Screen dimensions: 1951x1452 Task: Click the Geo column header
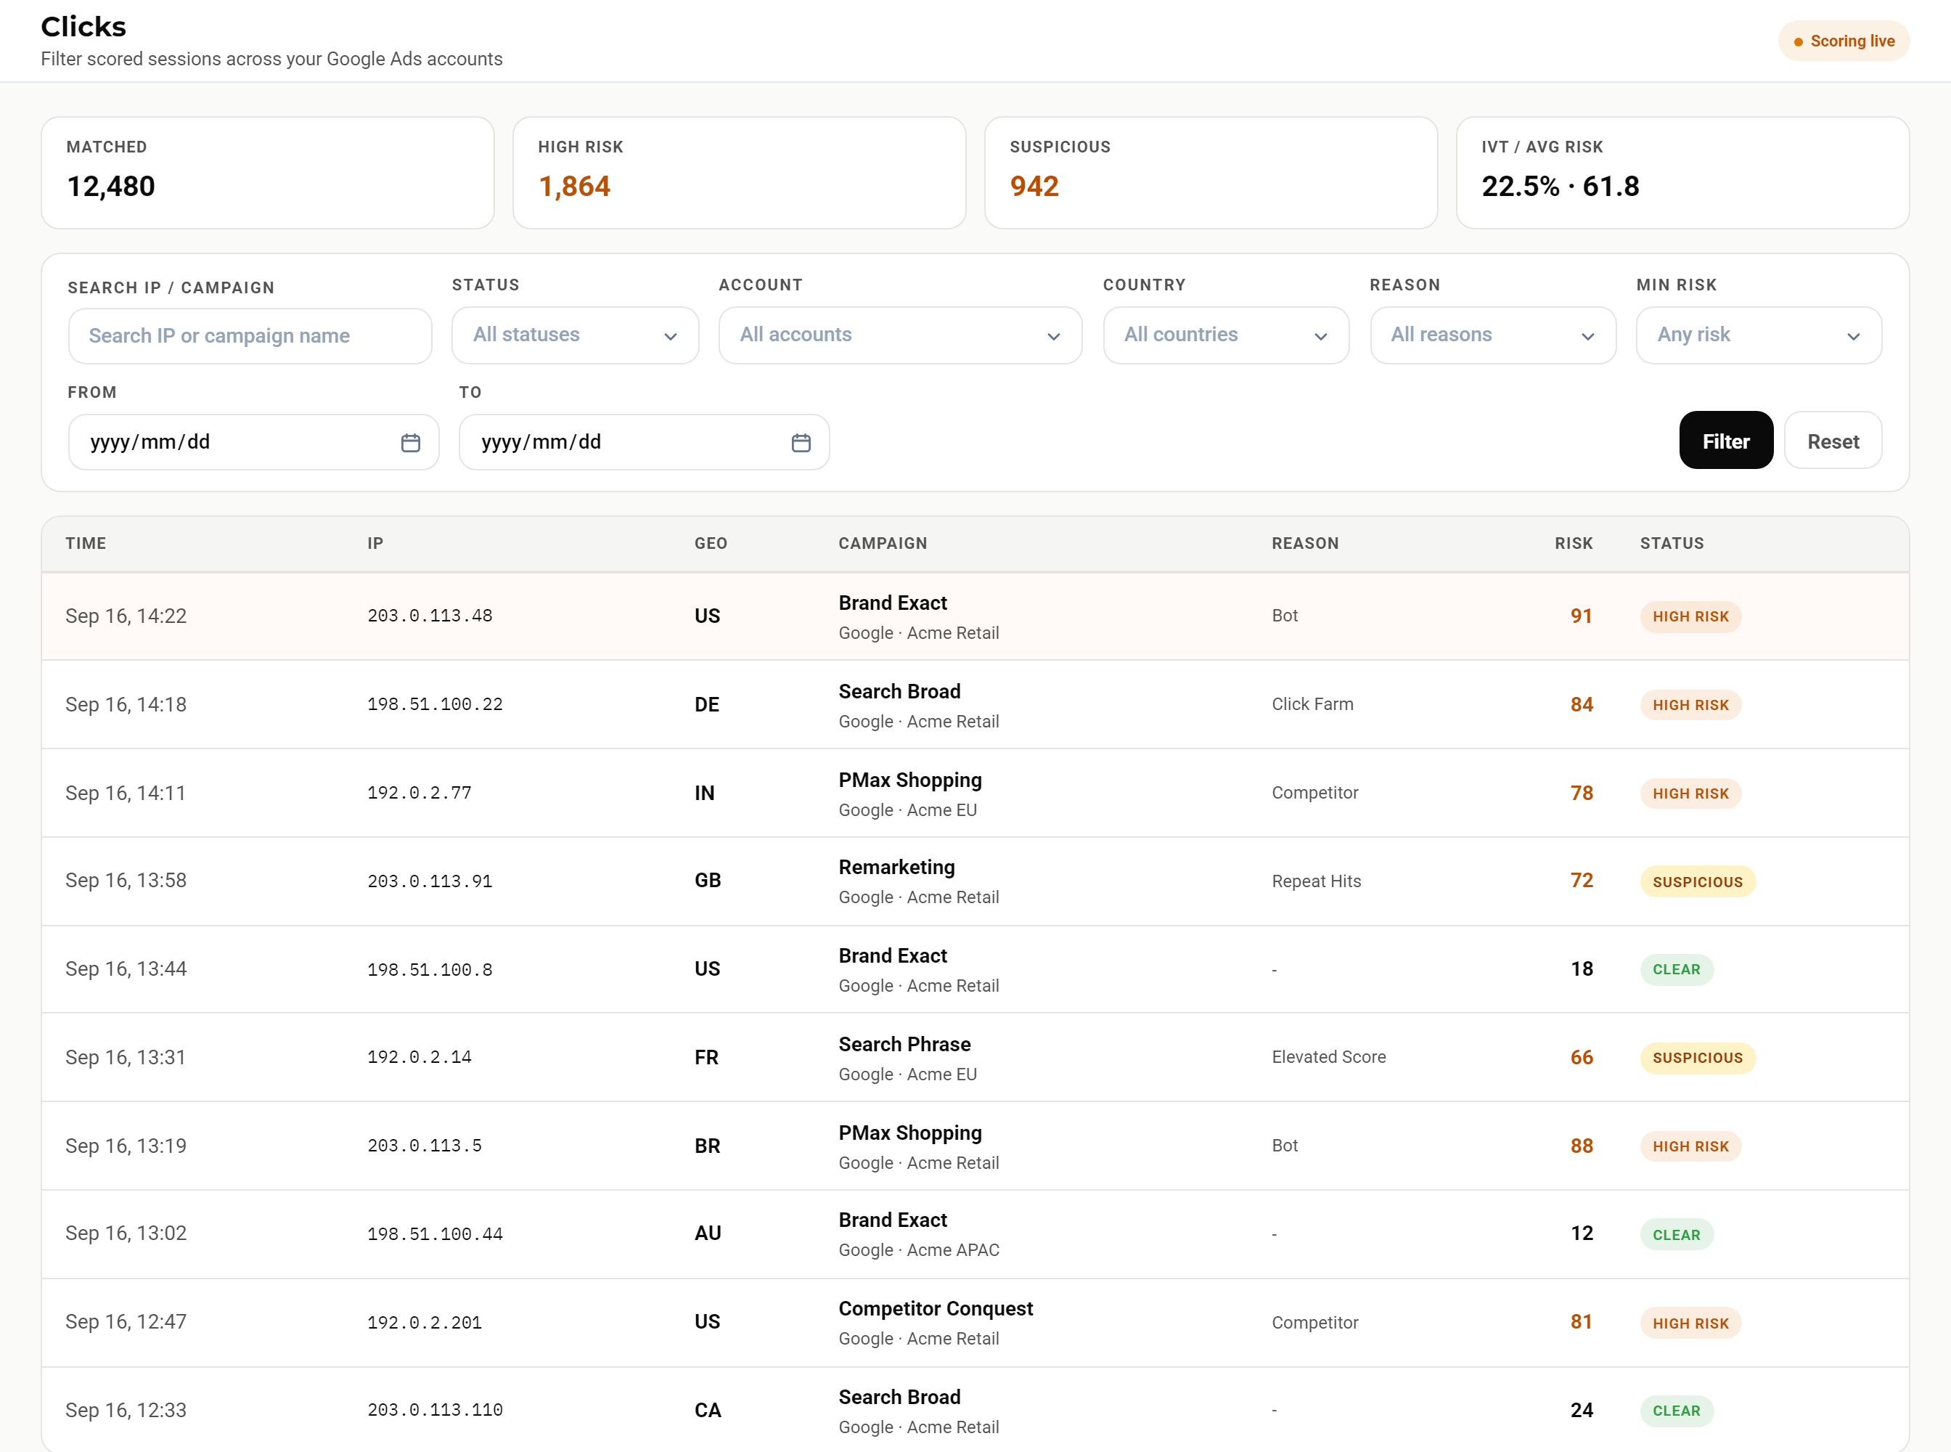[711, 543]
